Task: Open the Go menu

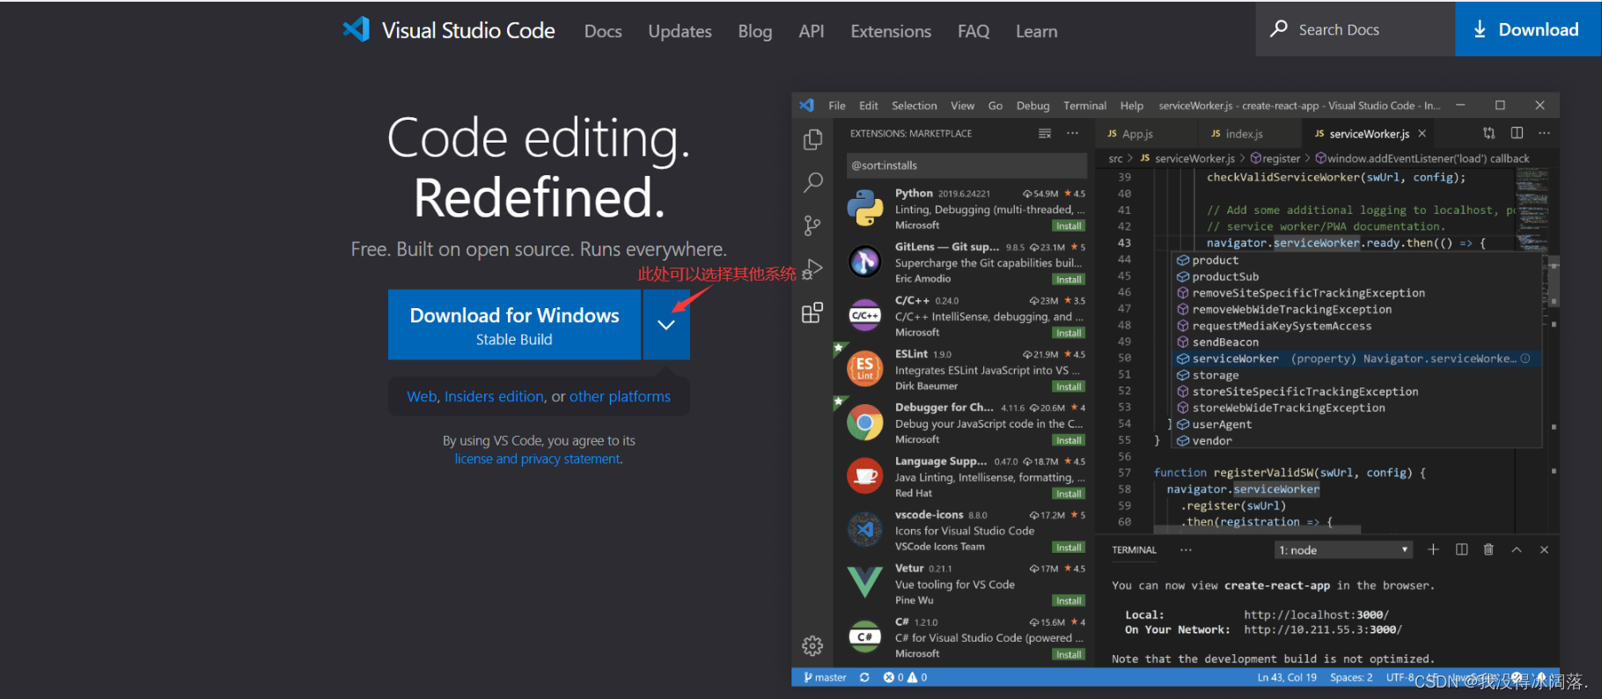Action: point(996,106)
